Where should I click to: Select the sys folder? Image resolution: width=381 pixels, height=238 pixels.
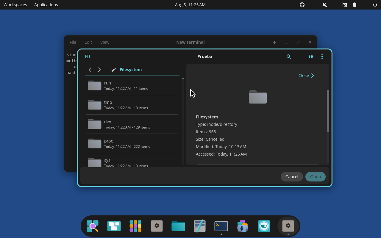[x=132, y=160]
